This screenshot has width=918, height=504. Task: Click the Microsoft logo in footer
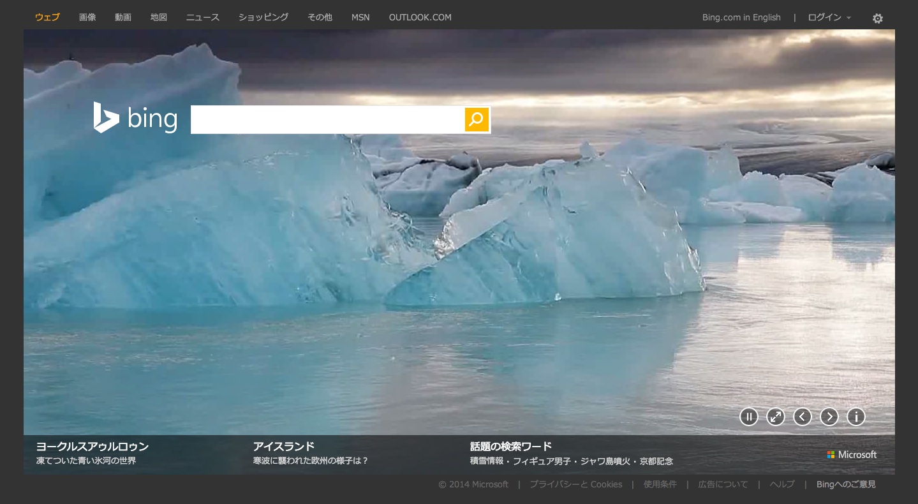pyautogui.click(x=852, y=455)
